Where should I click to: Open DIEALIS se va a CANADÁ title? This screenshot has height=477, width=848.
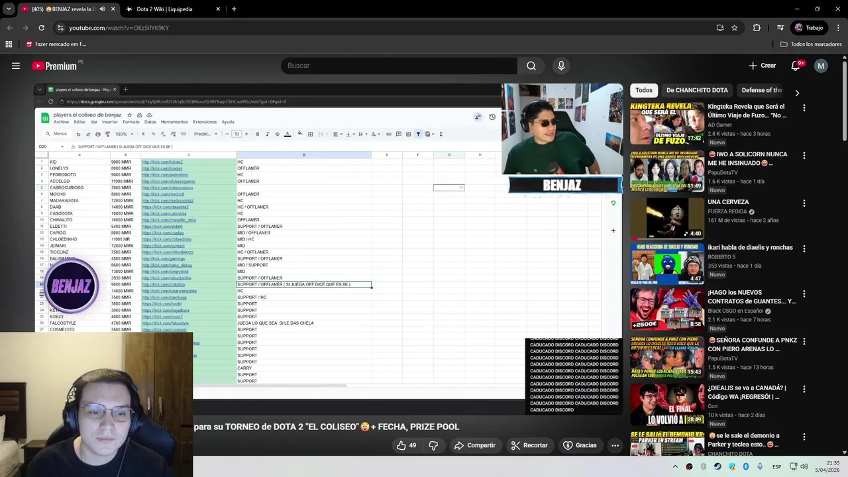747,392
